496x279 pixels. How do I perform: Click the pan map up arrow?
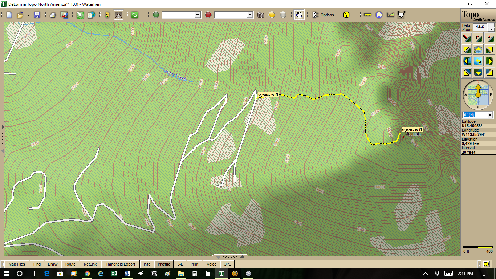coord(478,49)
